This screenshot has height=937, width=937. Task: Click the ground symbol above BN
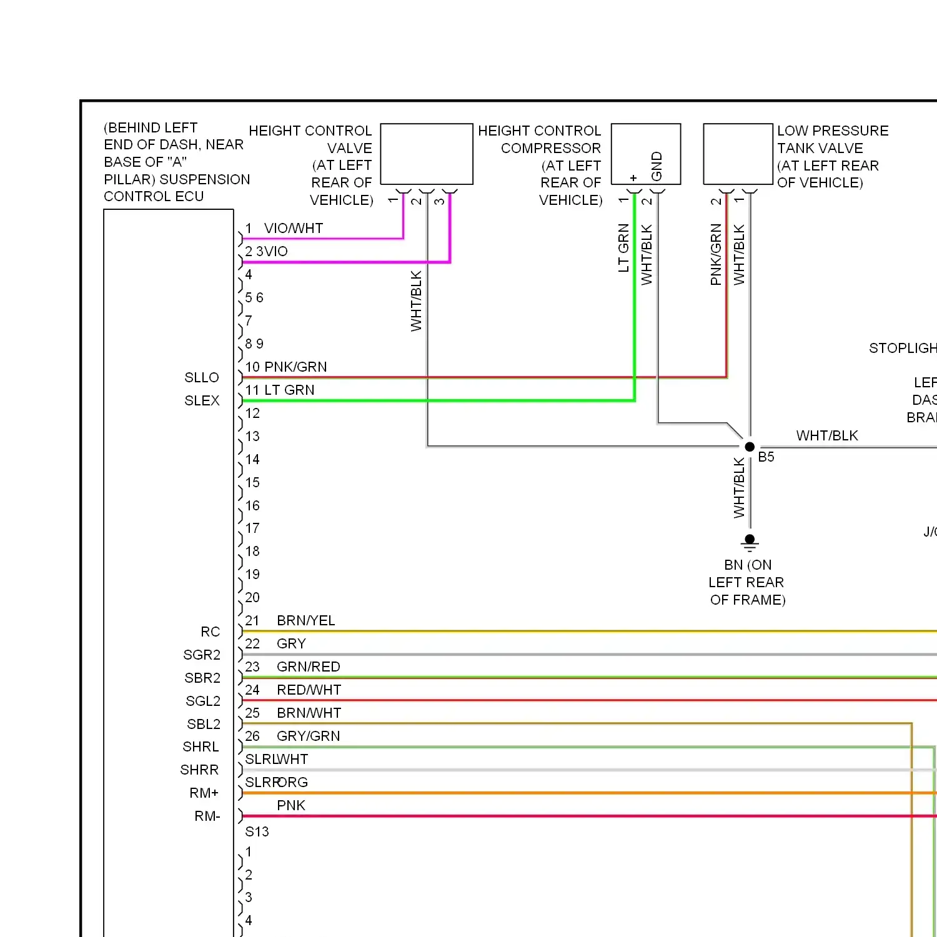click(x=750, y=542)
